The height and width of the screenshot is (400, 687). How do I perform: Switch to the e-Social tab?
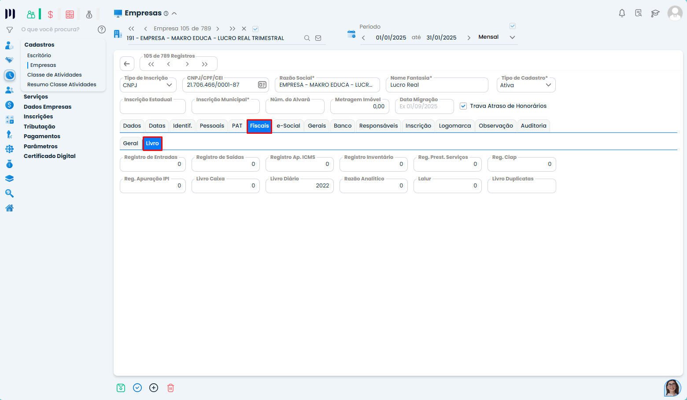pos(288,126)
